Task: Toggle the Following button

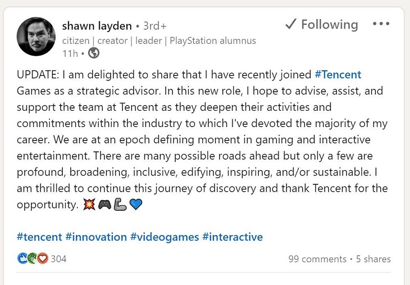Action: point(321,25)
